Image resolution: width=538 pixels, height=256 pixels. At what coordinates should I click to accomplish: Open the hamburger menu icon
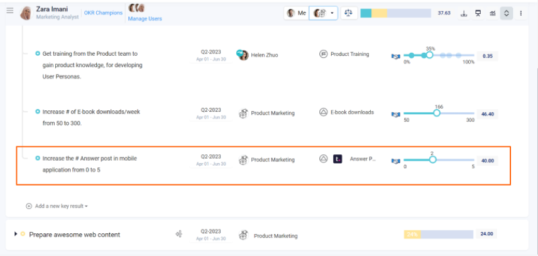(x=10, y=11)
